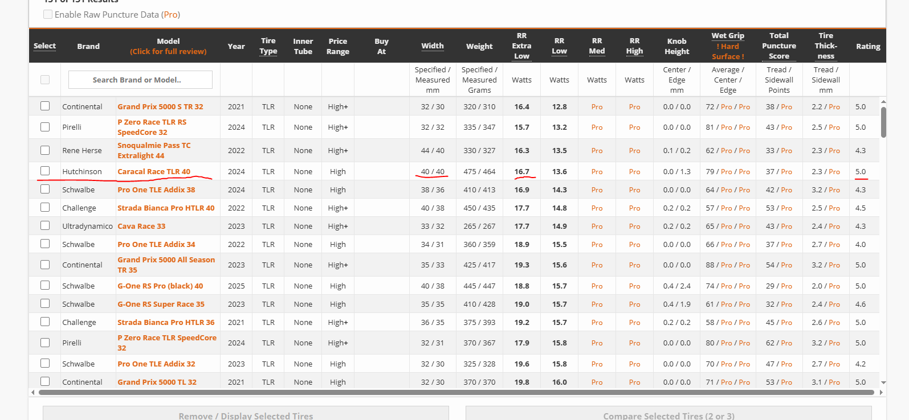This screenshot has width=909, height=420.
Task: View the G-One RS Pro (black) 40 review
Action: point(160,286)
